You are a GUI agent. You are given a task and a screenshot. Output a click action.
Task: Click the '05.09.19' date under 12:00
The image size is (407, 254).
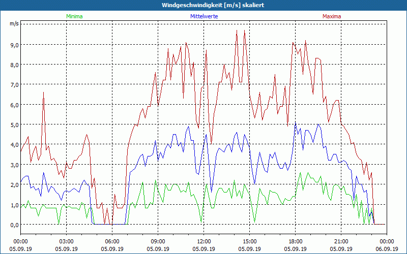tap(204, 249)
